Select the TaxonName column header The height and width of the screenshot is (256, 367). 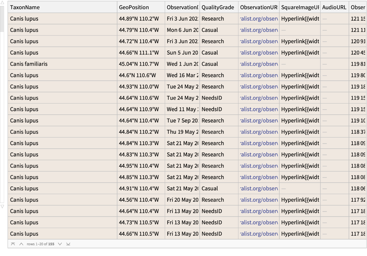(x=25, y=7)
